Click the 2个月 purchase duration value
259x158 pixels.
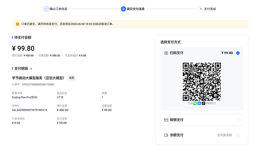point(60,98)
